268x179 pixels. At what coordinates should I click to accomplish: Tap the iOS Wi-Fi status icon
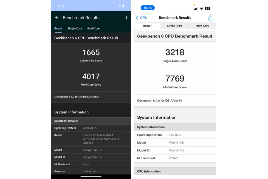click(x=202, y=9)
